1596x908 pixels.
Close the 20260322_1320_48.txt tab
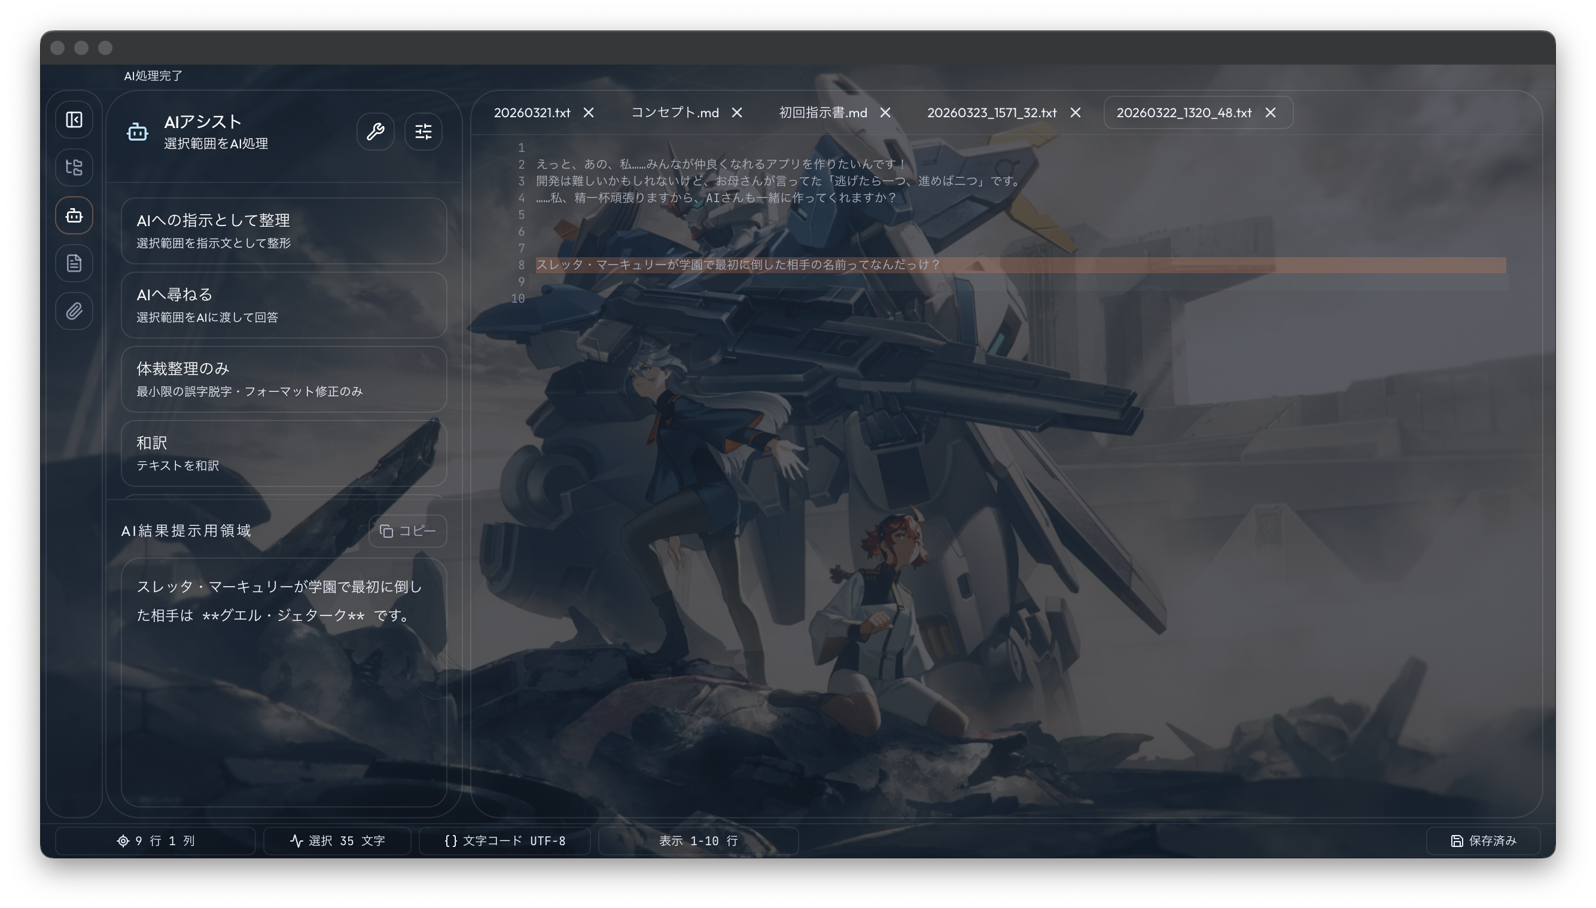pyautogui.click(x=1271, y=113)
